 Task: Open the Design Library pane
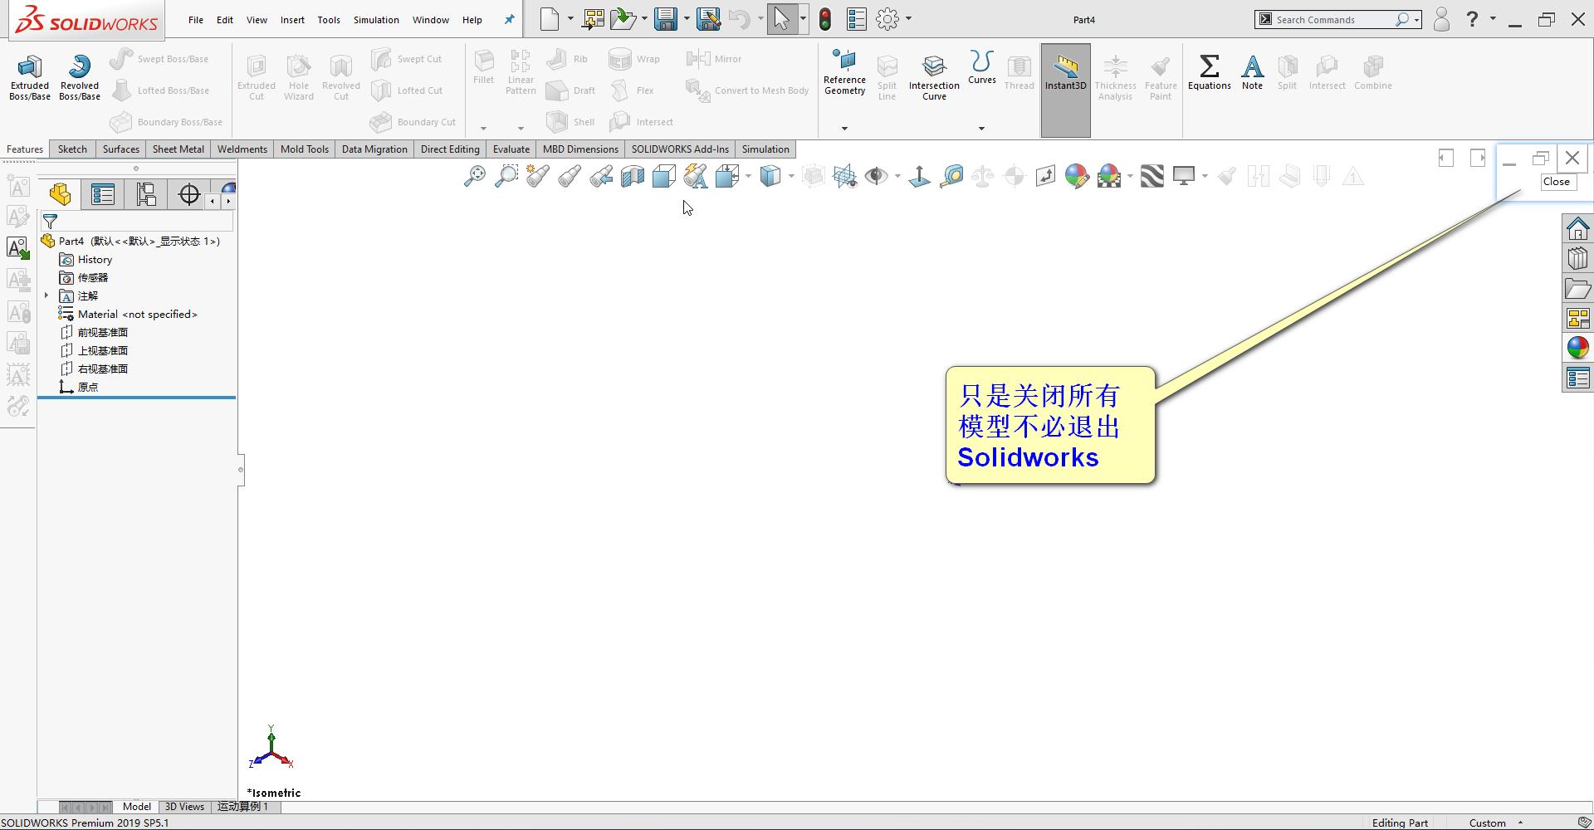tap(1577, 257)
